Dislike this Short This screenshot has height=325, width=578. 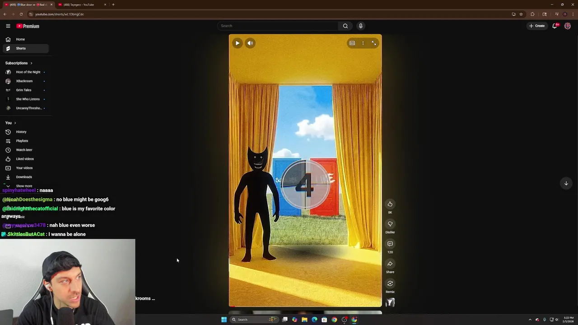tap(390, 224)
